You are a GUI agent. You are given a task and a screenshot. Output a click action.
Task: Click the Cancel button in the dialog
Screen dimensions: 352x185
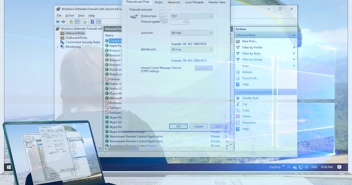click(199, 126)
